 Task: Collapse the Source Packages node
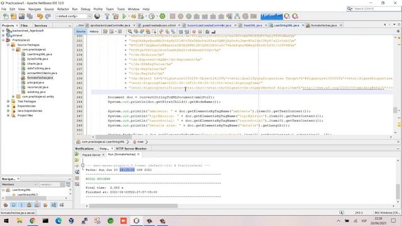(8, 45)
